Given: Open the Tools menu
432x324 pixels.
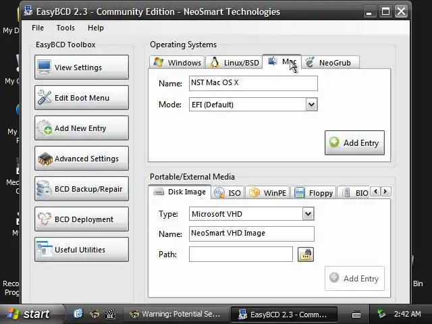Looking at the screenshot, I should [x=65, y=28].
